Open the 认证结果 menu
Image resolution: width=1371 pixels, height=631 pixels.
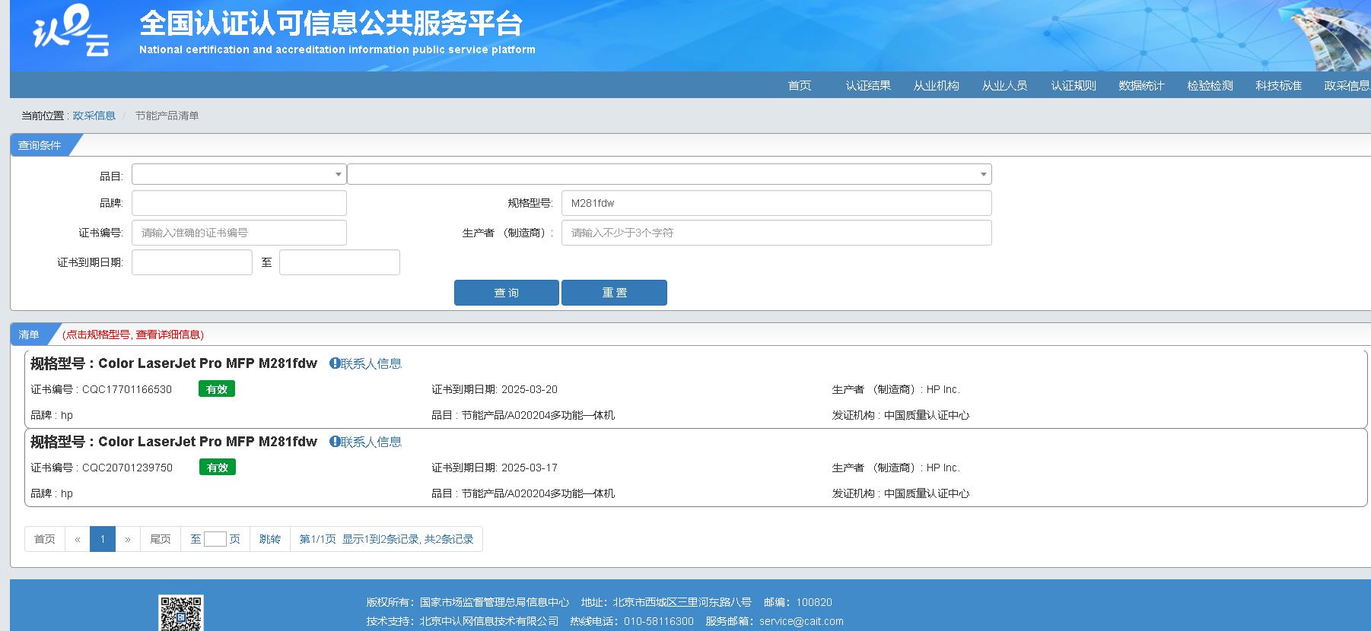coord(868,85)
